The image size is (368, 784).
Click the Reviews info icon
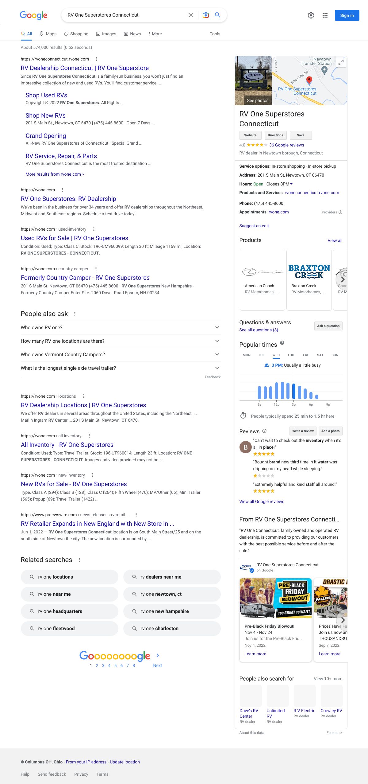[264, 431]
